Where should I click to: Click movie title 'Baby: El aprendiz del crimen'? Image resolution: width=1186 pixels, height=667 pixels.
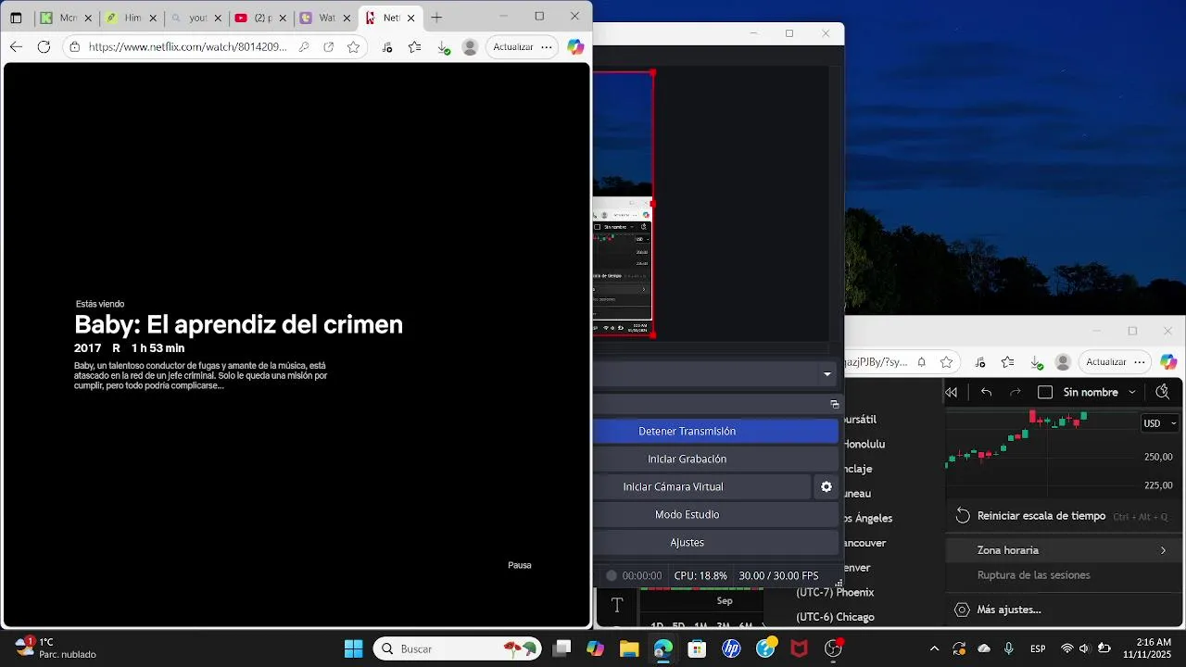[238, 324]
